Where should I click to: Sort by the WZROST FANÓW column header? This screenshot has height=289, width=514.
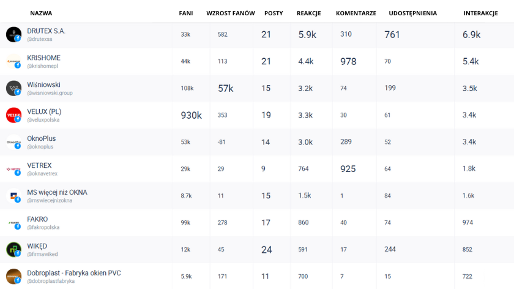[x=231, y=13]
